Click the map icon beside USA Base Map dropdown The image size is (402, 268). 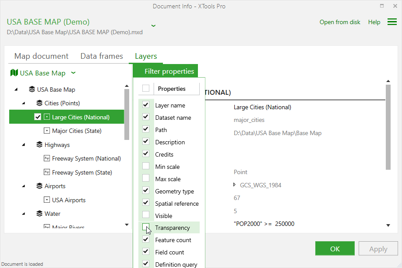tap(14, 73)
